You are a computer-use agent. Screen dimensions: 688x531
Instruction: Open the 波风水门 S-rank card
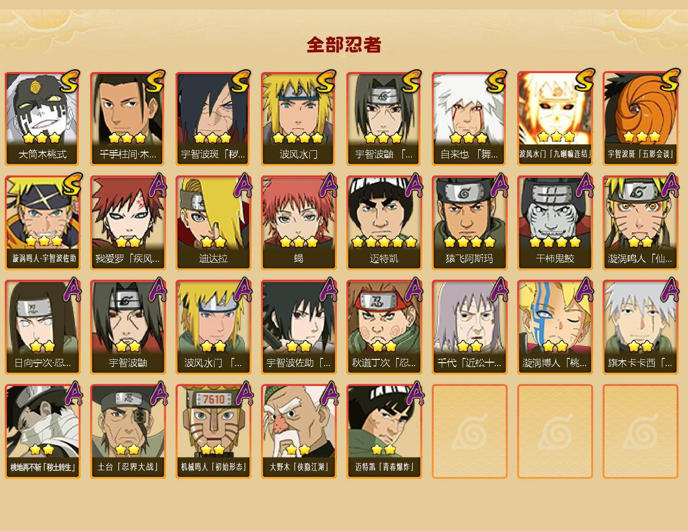[298, 119]
